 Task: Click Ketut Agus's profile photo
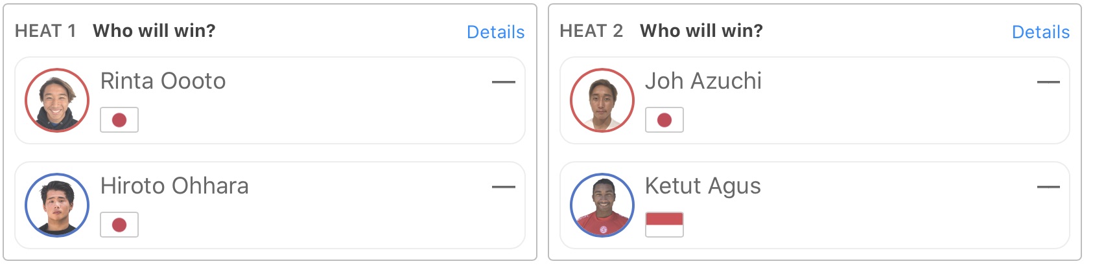[602, 205]
